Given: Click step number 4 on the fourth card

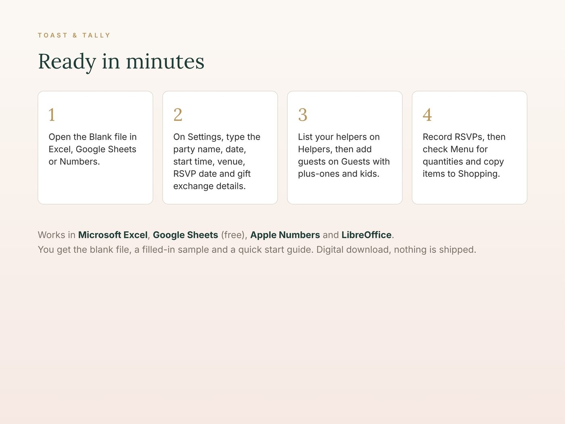Looking at the screenshot, I should [x=427, y=115].
